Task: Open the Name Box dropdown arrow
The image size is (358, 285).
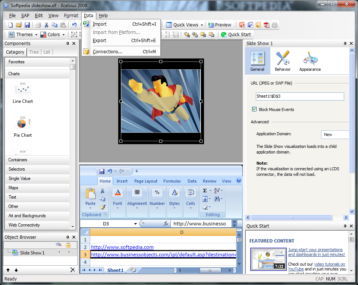Action: coord(135,224)
